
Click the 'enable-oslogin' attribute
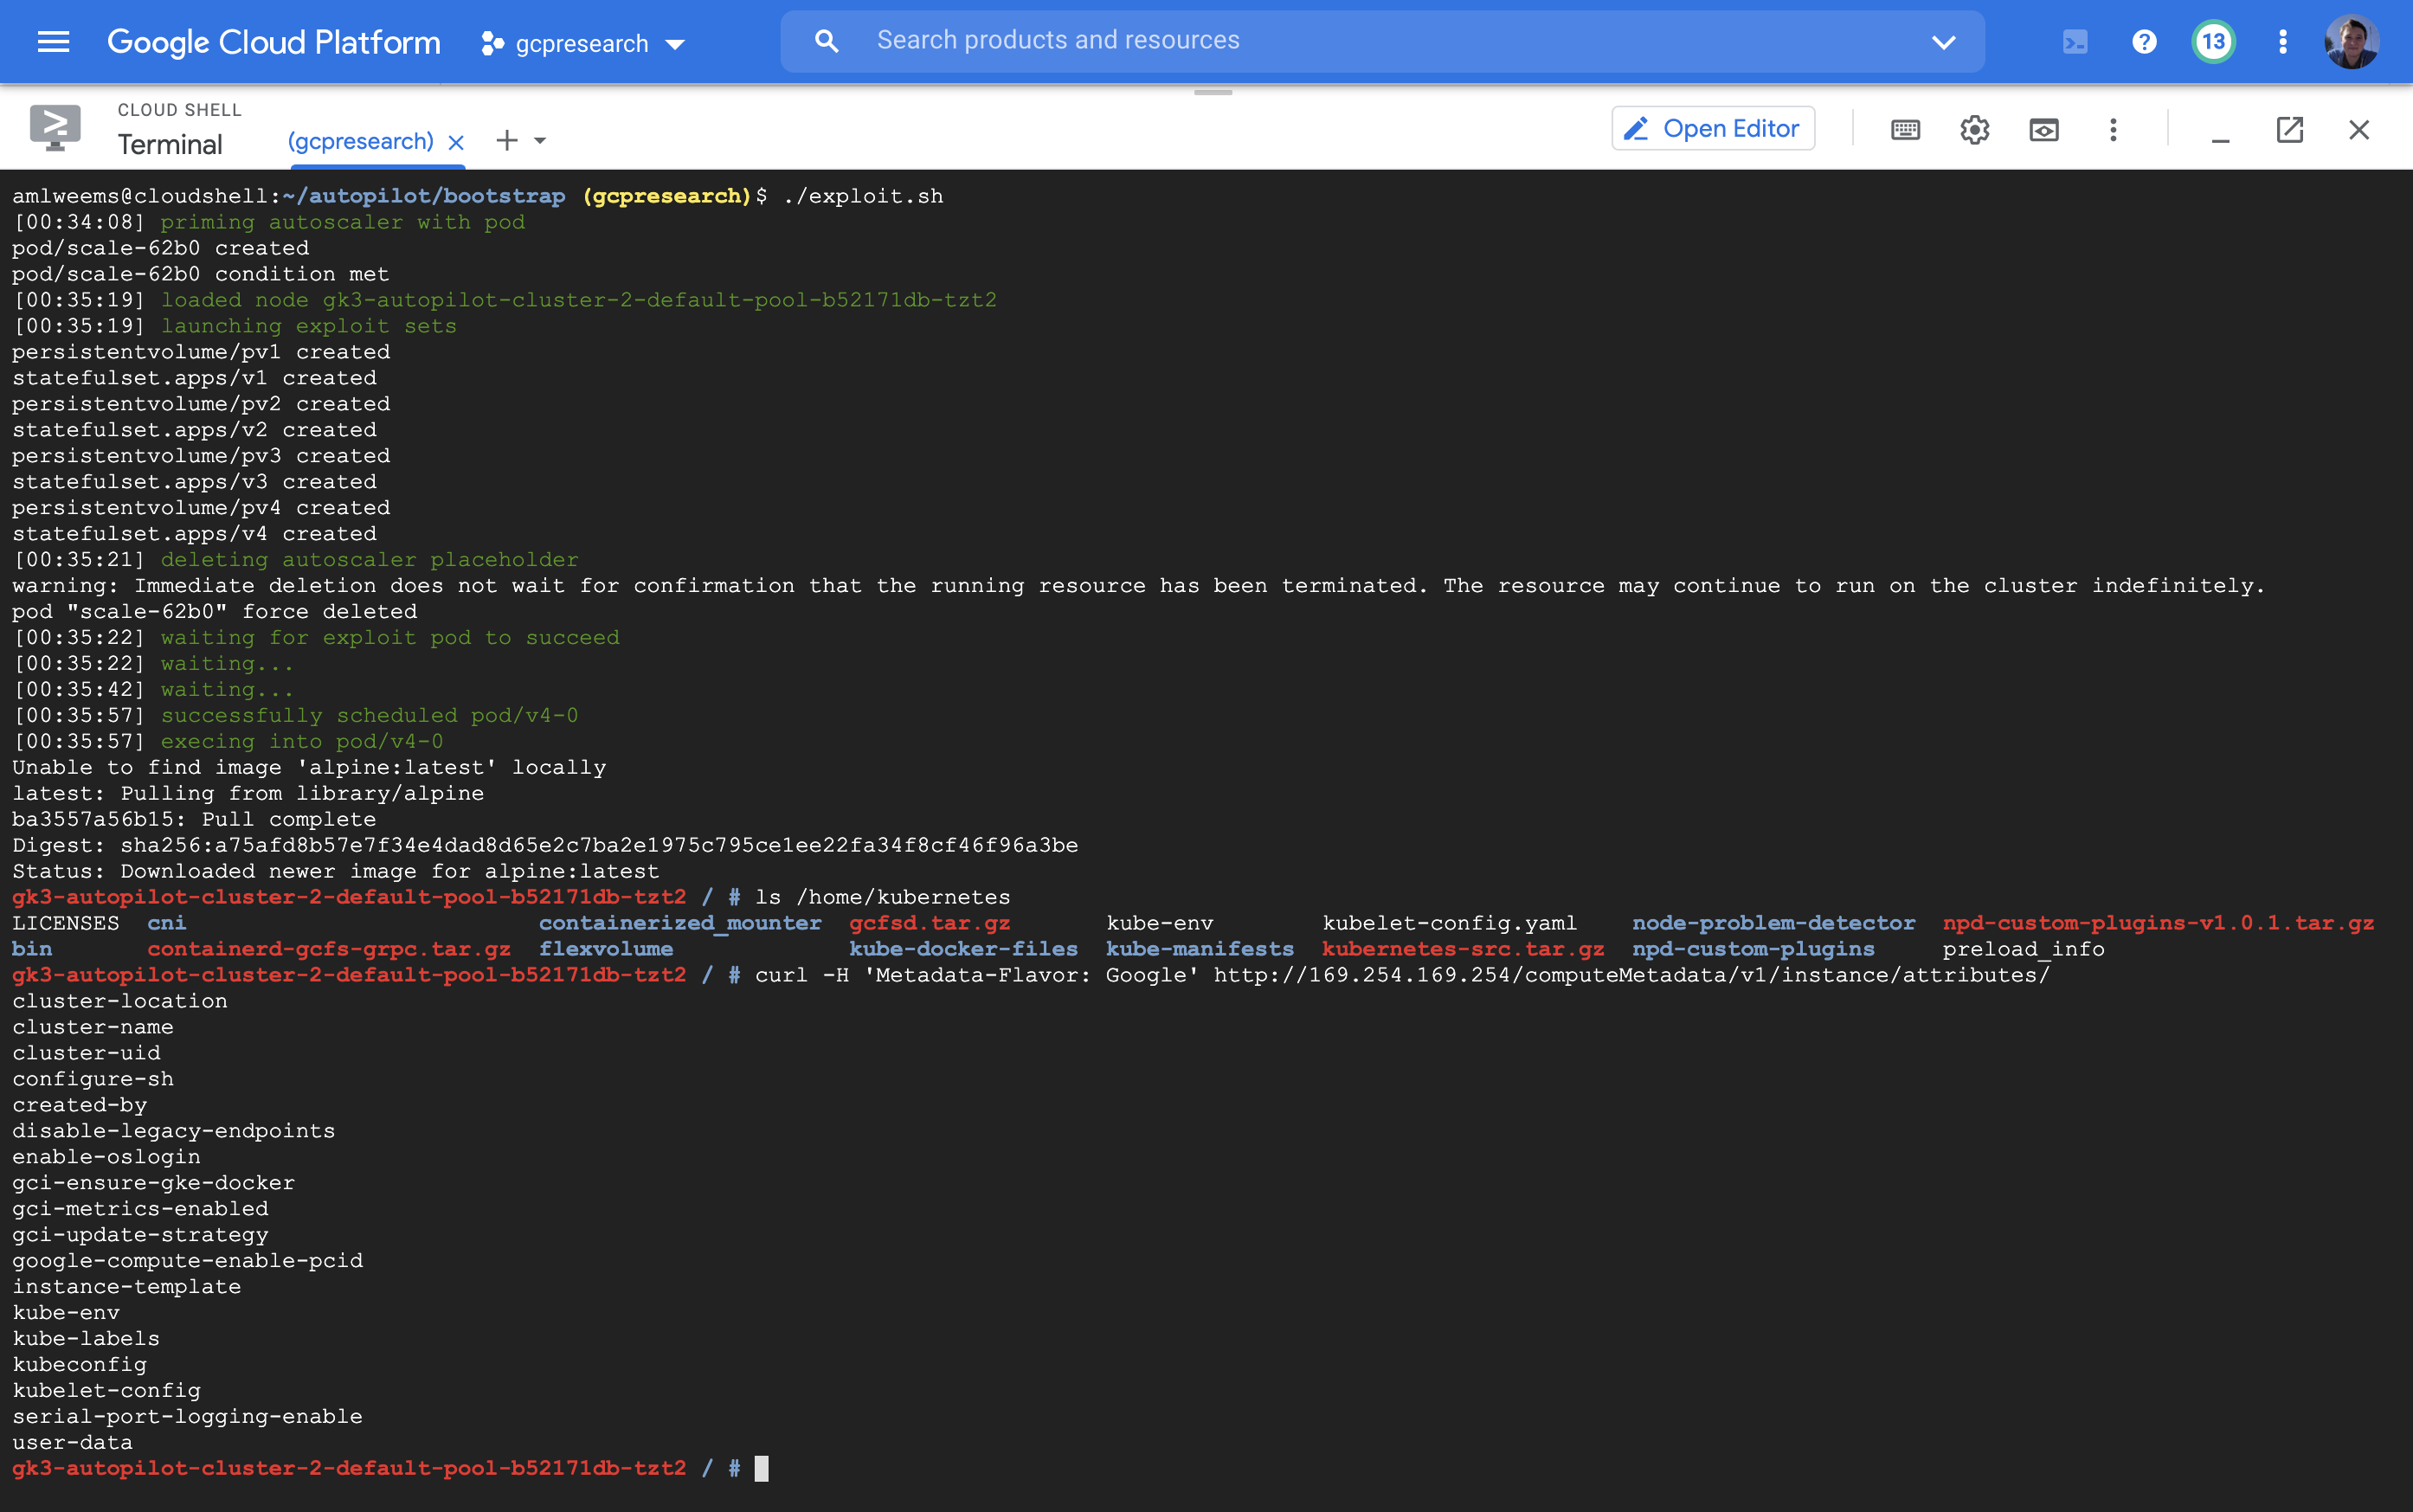pos(106,1158)
